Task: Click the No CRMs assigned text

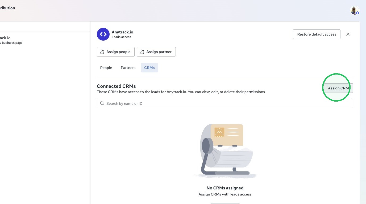Action: pyautogui.click(x=225, y=188)
